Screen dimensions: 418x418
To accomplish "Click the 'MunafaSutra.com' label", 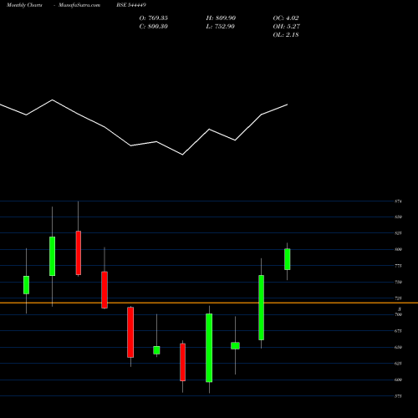I will tap(79, 5).
